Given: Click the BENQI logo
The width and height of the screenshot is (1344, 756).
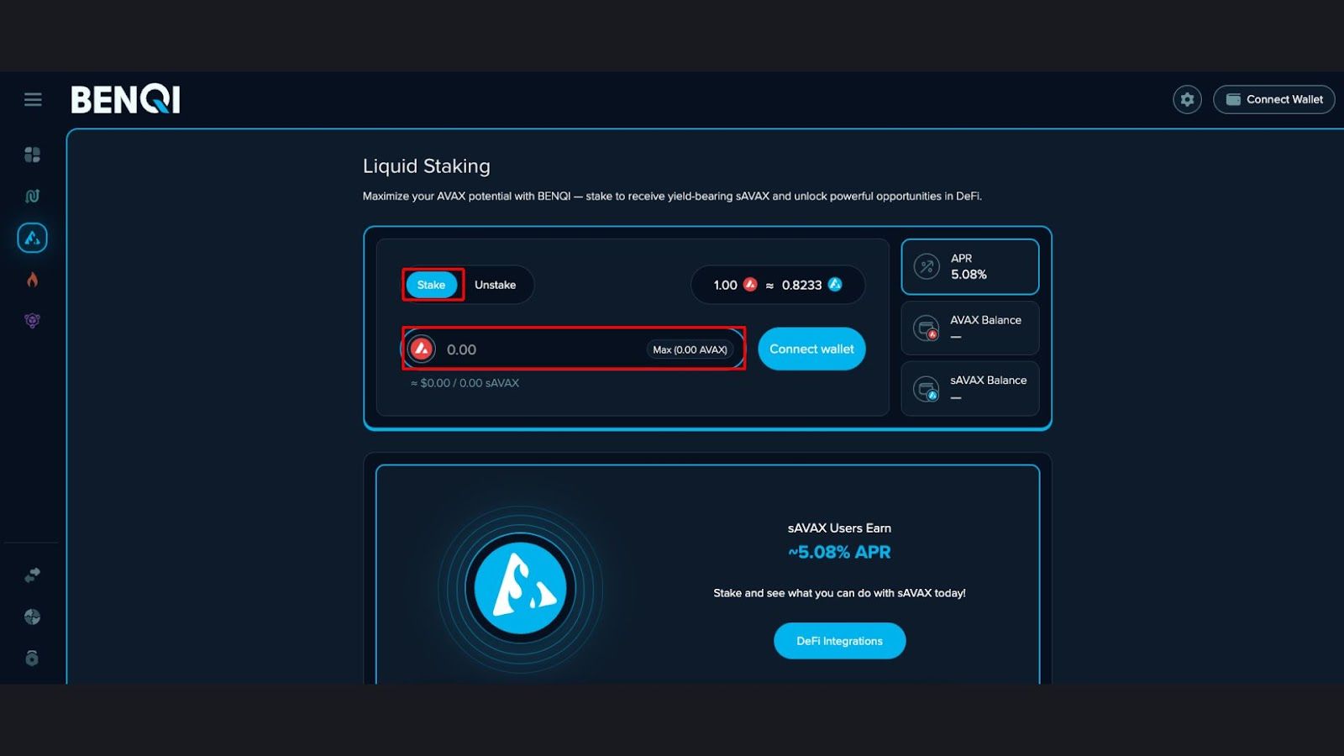Looking at the screenshot, I should (x=125, y=99).
